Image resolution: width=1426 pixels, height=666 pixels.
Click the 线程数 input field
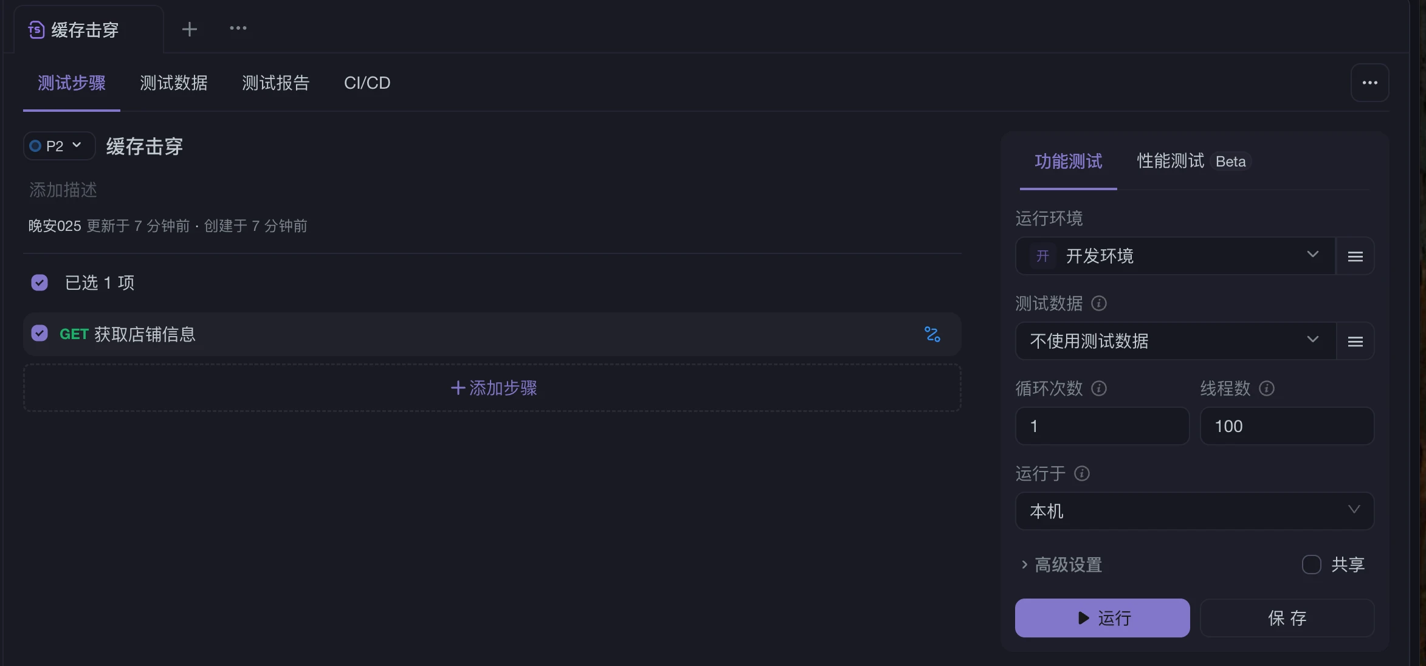[x=1287, y=426]
